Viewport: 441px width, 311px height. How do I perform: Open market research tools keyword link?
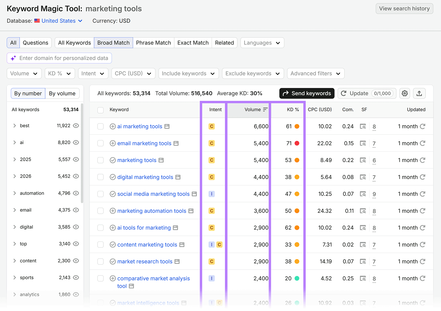(x=145, y=261)
